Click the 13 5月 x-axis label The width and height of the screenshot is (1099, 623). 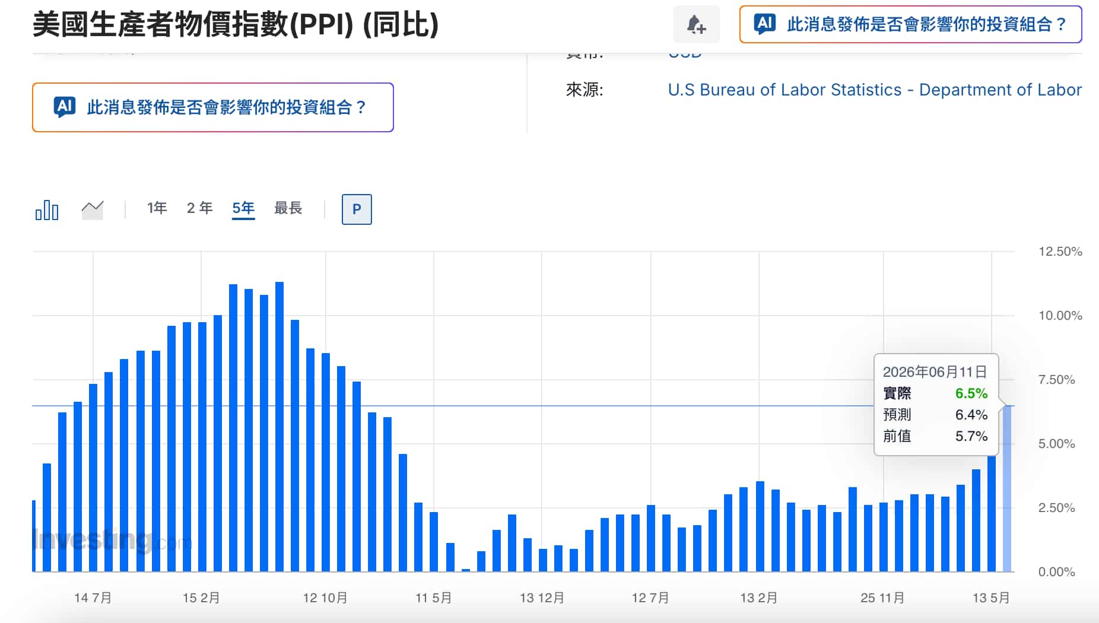[991, 597]
